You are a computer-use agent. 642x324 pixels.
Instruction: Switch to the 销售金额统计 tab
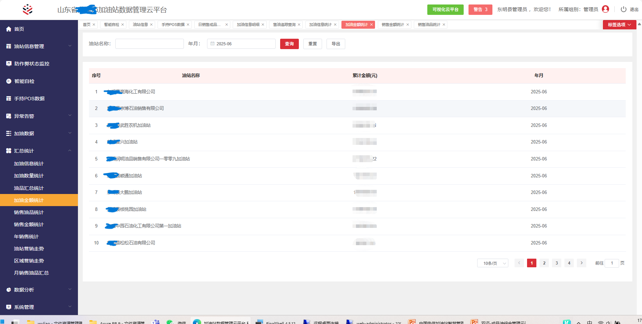[x=395, y=25]
